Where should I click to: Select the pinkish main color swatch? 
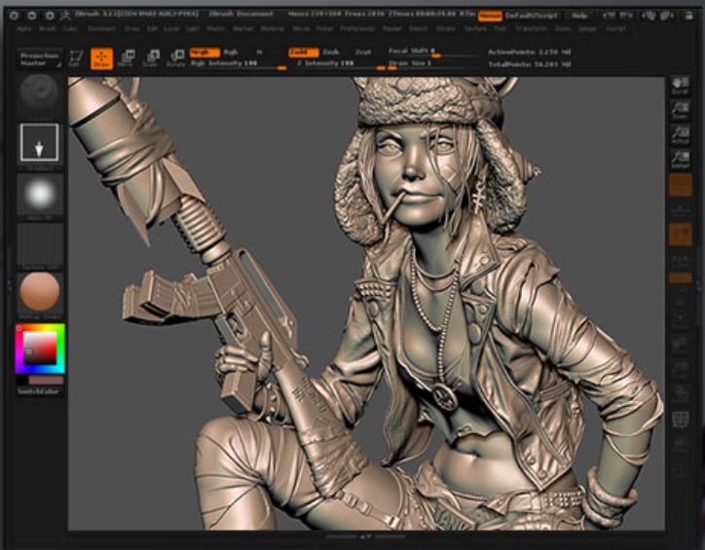pyautogui.click(x=46, y=381)
